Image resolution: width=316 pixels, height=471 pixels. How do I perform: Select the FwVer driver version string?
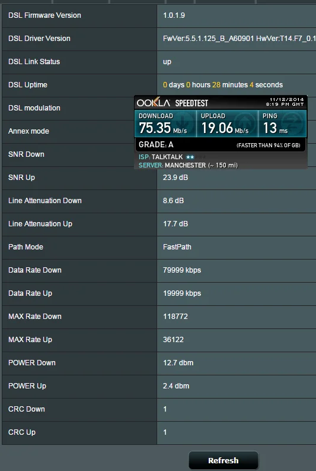[x=240, y=39]
